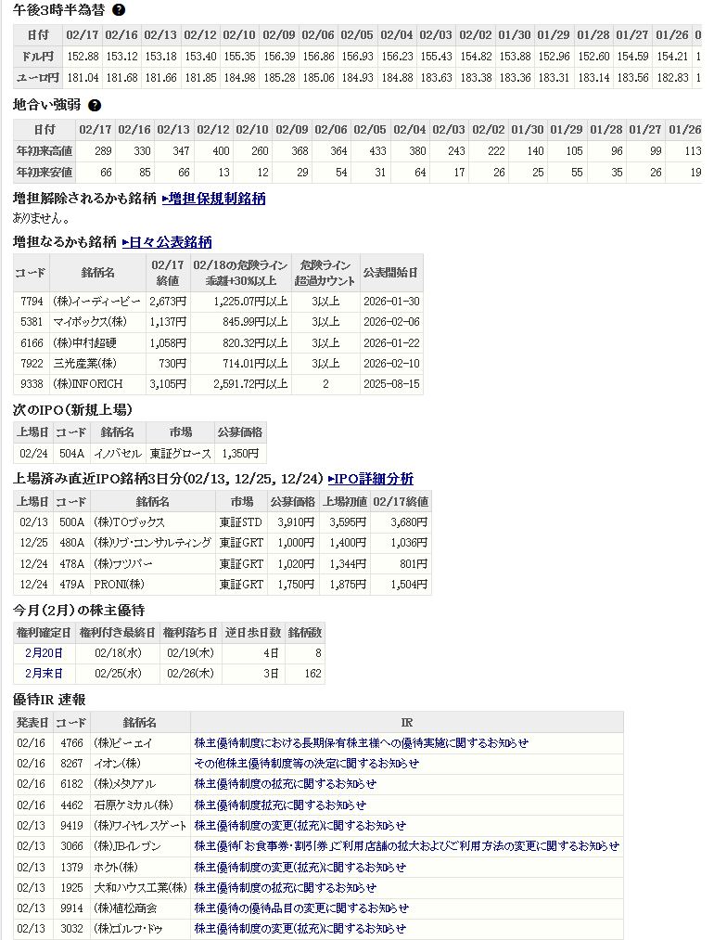The width and height of the screenshot is (714, 940).
Task: Open the 日々公表銘柄 link
Action: [167, 242]
